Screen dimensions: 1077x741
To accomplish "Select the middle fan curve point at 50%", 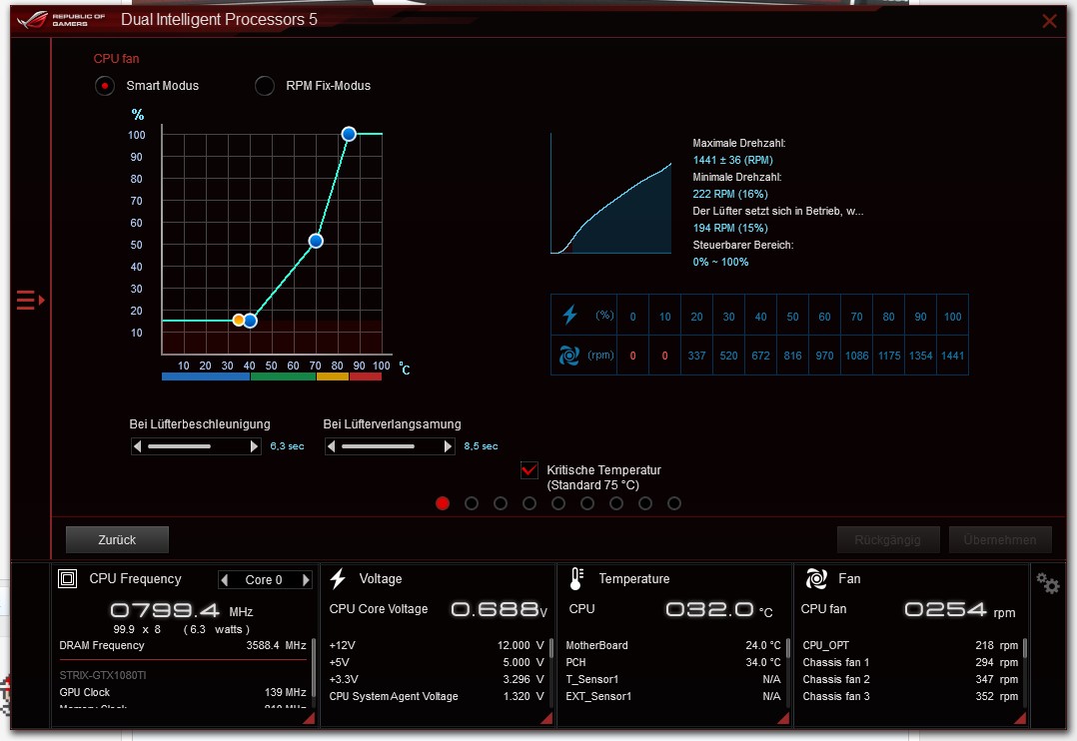I will point(316,241).
